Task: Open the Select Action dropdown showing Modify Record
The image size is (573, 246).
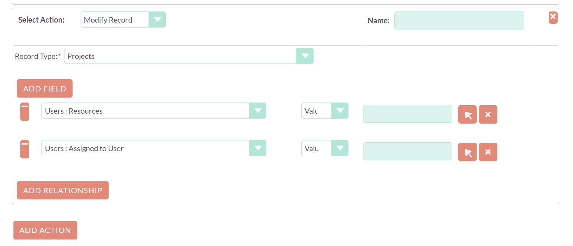Action: [123, 20]
